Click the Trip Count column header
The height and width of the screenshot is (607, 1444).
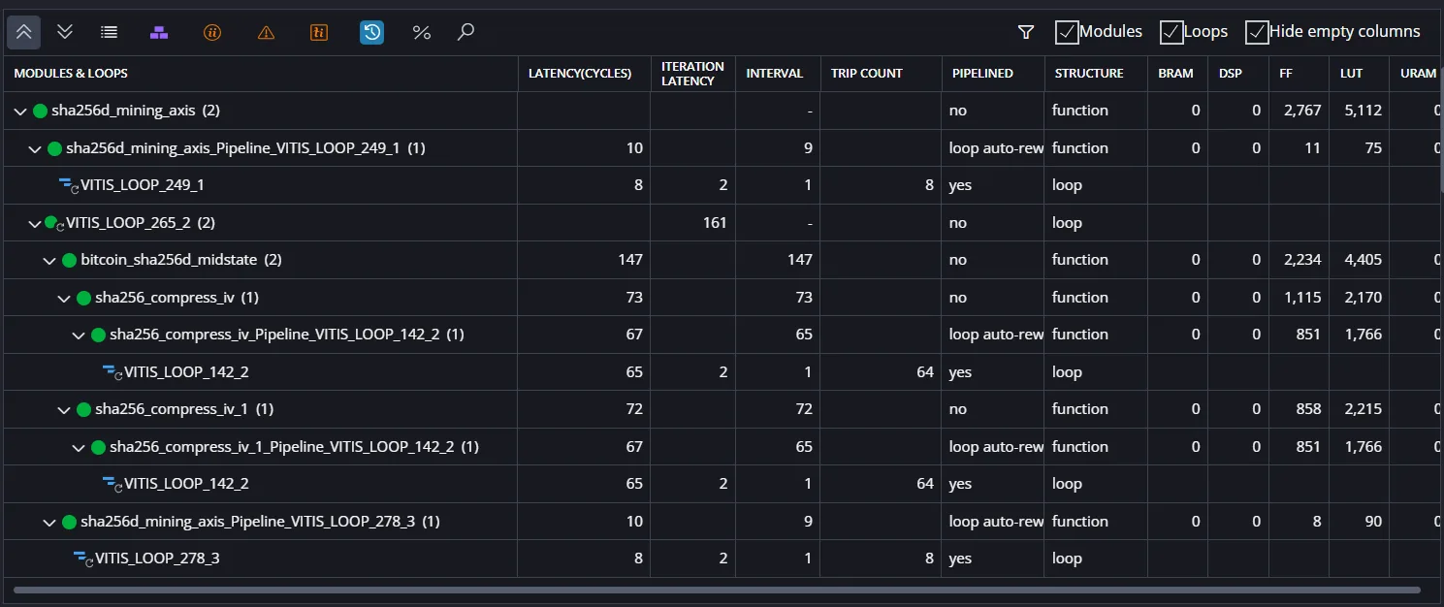click(x=866, y=74)
